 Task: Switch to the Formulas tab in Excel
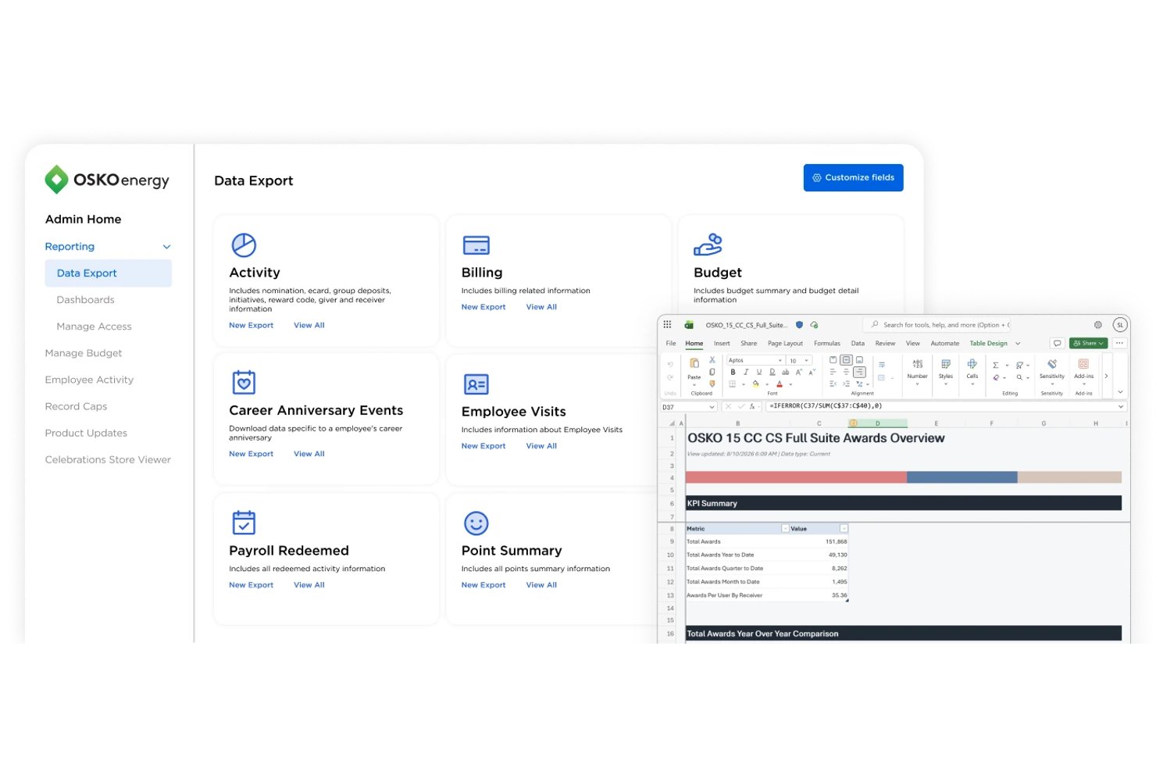[x=827, y=343]
